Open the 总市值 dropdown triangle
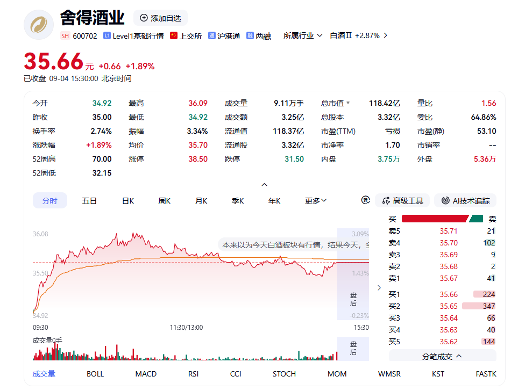Viewport: 511px width, 391px height. pyautogui.click(x=348, y=103)
